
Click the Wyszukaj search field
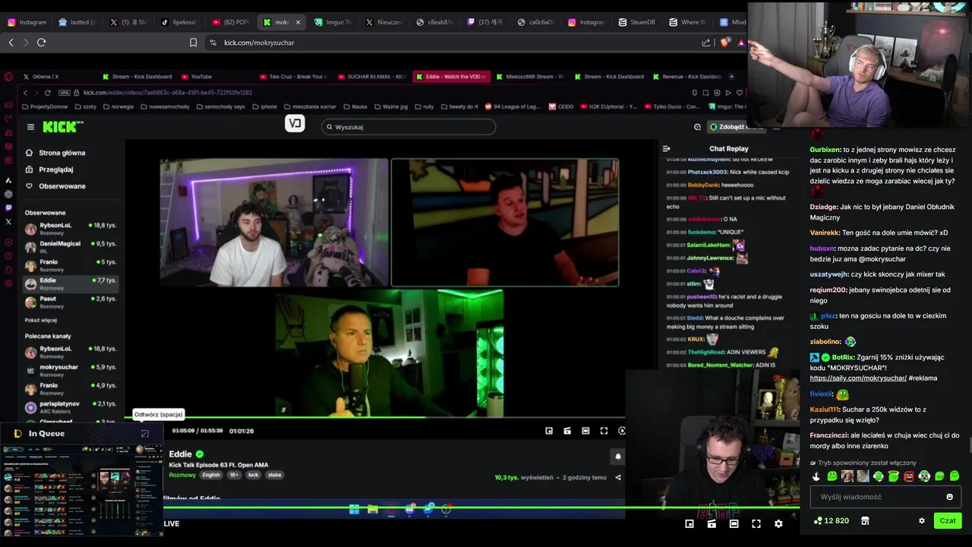(409, 127)
